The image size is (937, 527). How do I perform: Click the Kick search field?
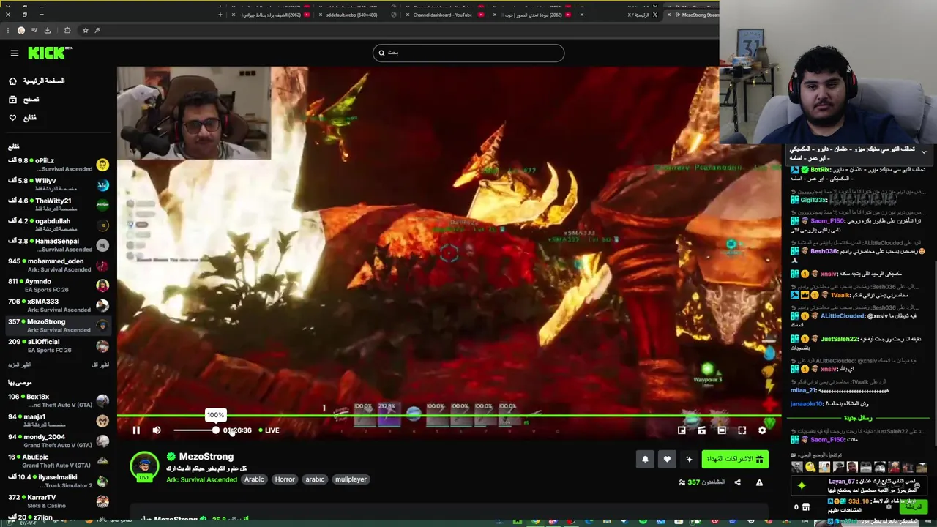[x=468, y=53]
